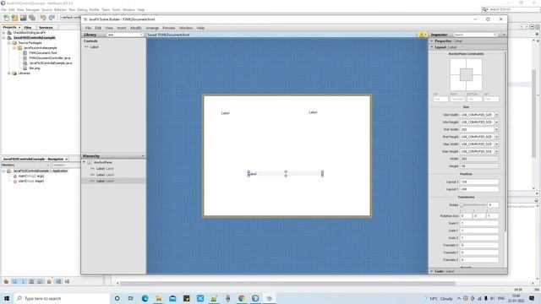
Task: Open the Scene Builder icon on the taskbar
Action: coord(269,298)
